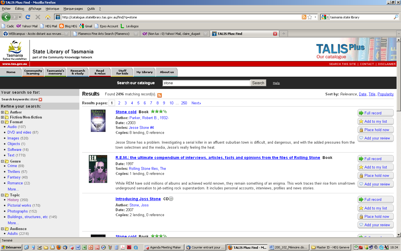Add Stone cold to my list
Screen dimensions: 401x251
click(375, 121)
